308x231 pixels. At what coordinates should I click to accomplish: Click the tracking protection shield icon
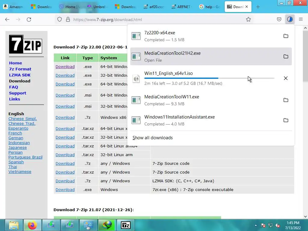coord(60,20)
